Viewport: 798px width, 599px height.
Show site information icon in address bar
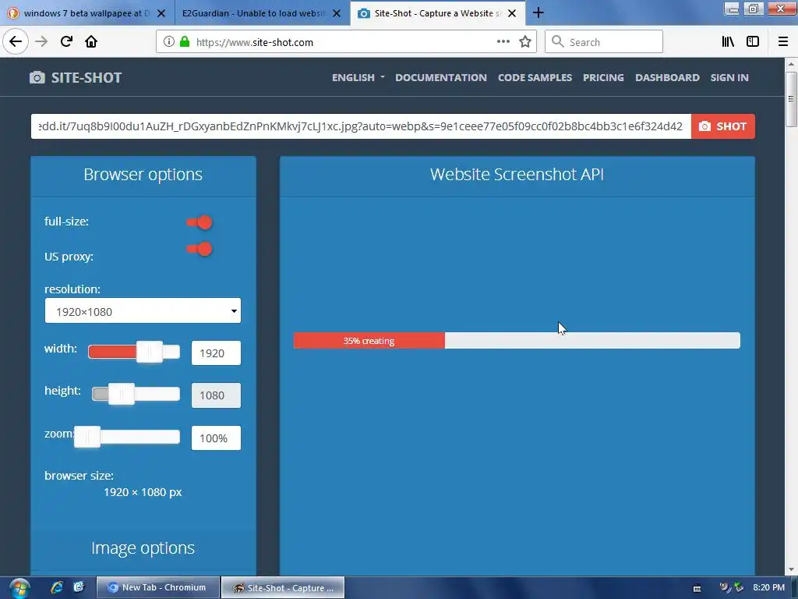169,42
